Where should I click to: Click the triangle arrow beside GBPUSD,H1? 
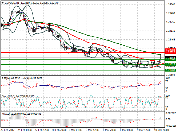(2, 3)
